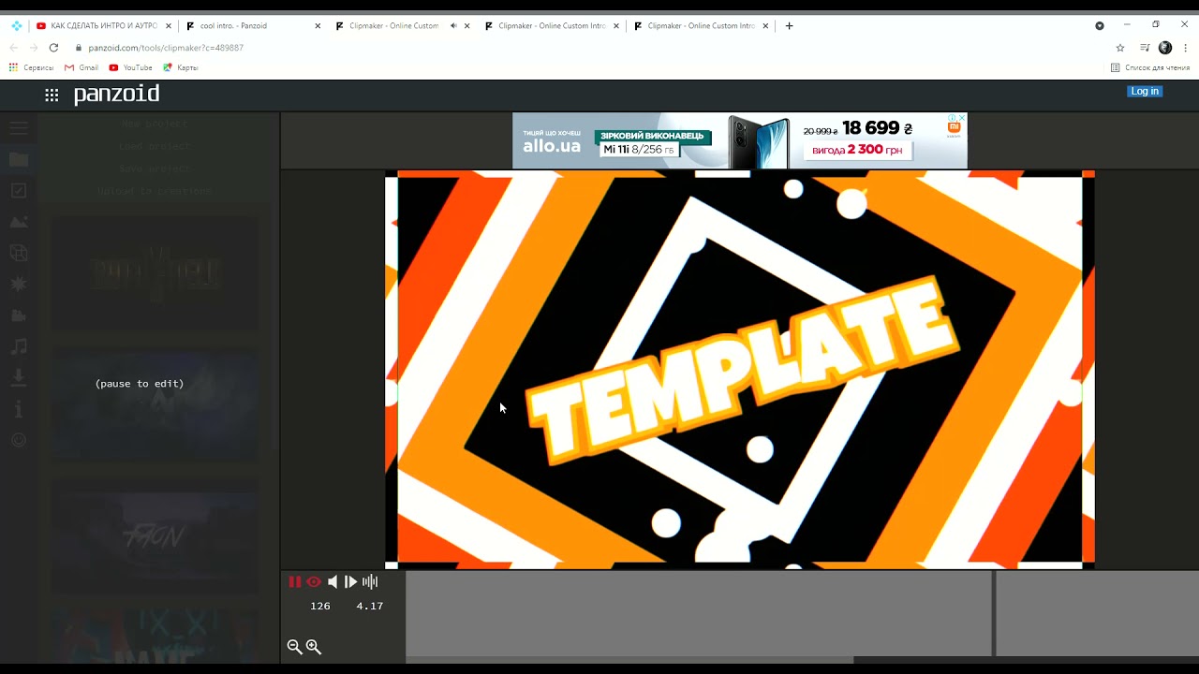
Task: Pause playback with the red pause button
Action: click(x=295, y=581)
